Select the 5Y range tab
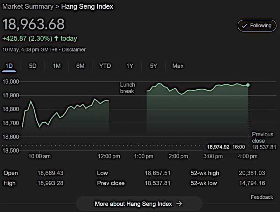The image size is (280, 212). point(153,66)
